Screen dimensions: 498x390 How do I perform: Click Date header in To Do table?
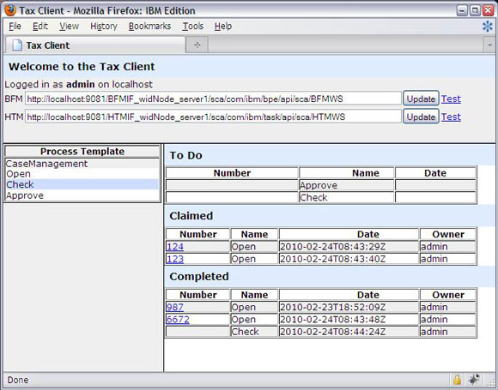[435, 173]
